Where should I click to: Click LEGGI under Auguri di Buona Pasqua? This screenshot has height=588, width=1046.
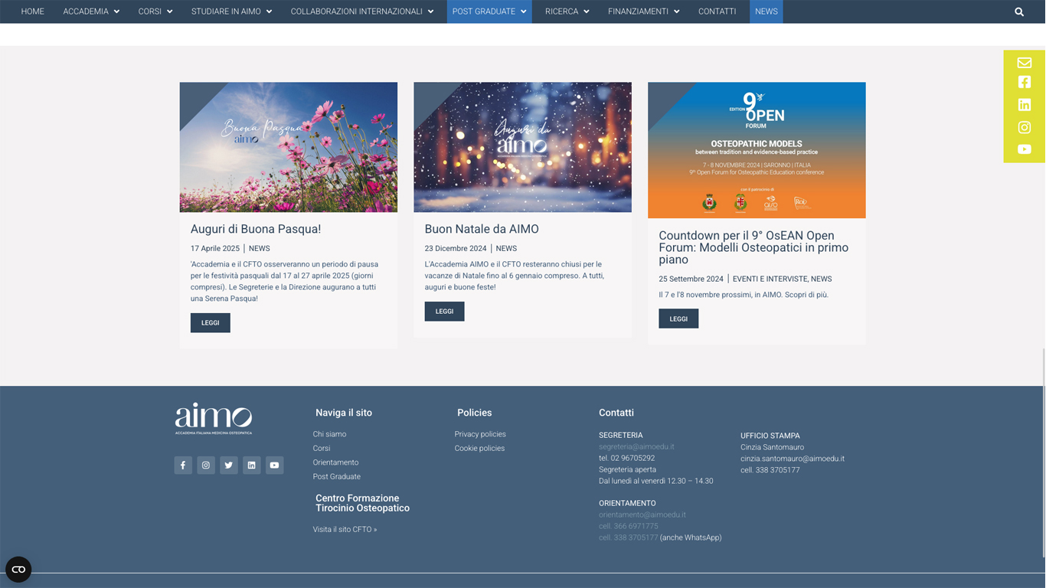pos(211,323)
